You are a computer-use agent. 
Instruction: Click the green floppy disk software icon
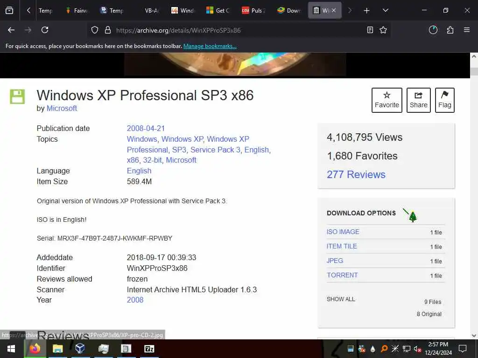[17, 96]
